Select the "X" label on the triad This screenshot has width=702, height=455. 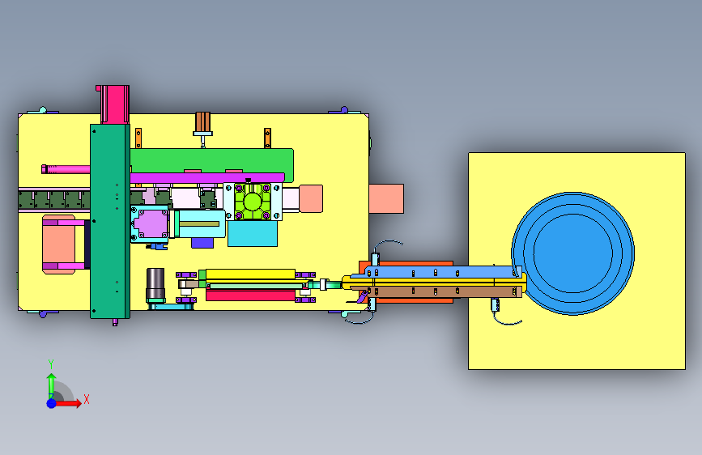(87, 399)
